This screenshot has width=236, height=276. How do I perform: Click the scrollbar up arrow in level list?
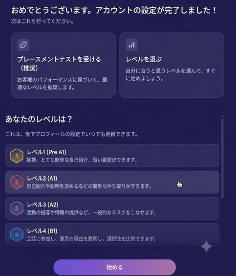(x=222, y=116)
